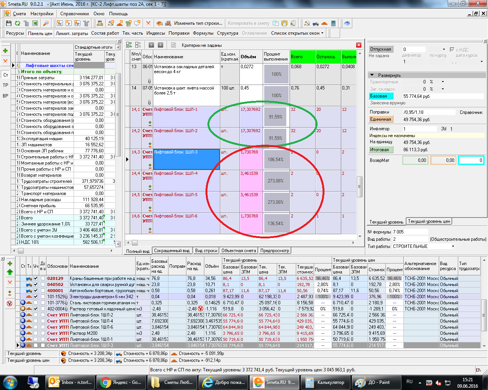Open the magnifier search icon
This screenshot has width=488, height=390.
click(x=46, y=23)
